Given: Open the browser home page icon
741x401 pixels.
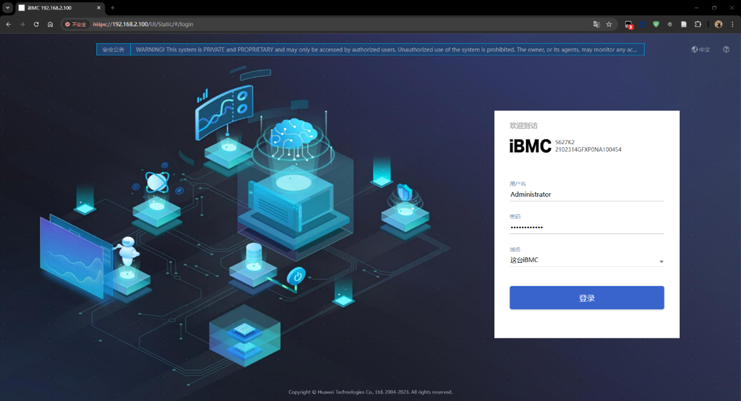Looking at the screenshot, I should (50, 25).
